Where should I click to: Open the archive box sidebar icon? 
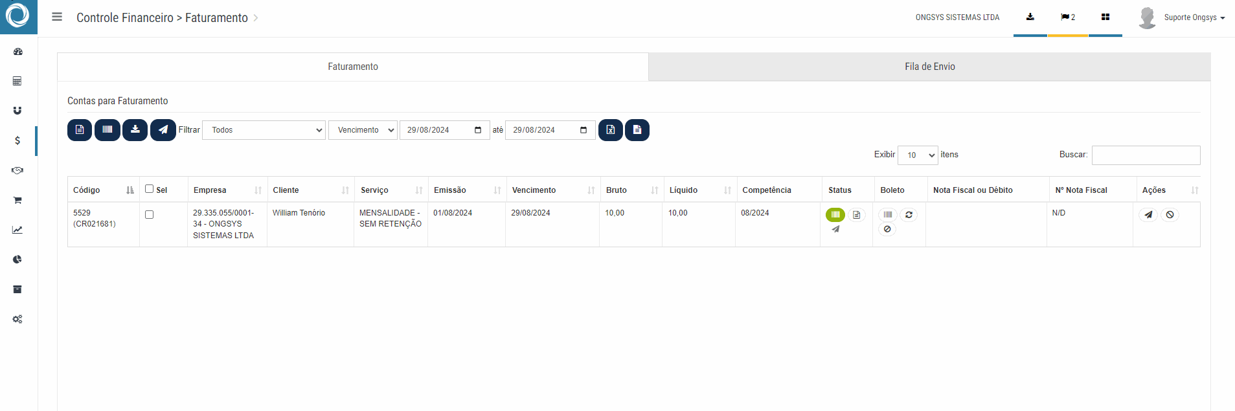17,289
